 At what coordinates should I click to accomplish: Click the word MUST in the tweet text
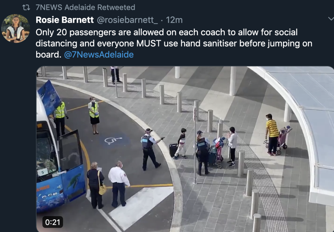pyautogui.click(x=149, y=43)
